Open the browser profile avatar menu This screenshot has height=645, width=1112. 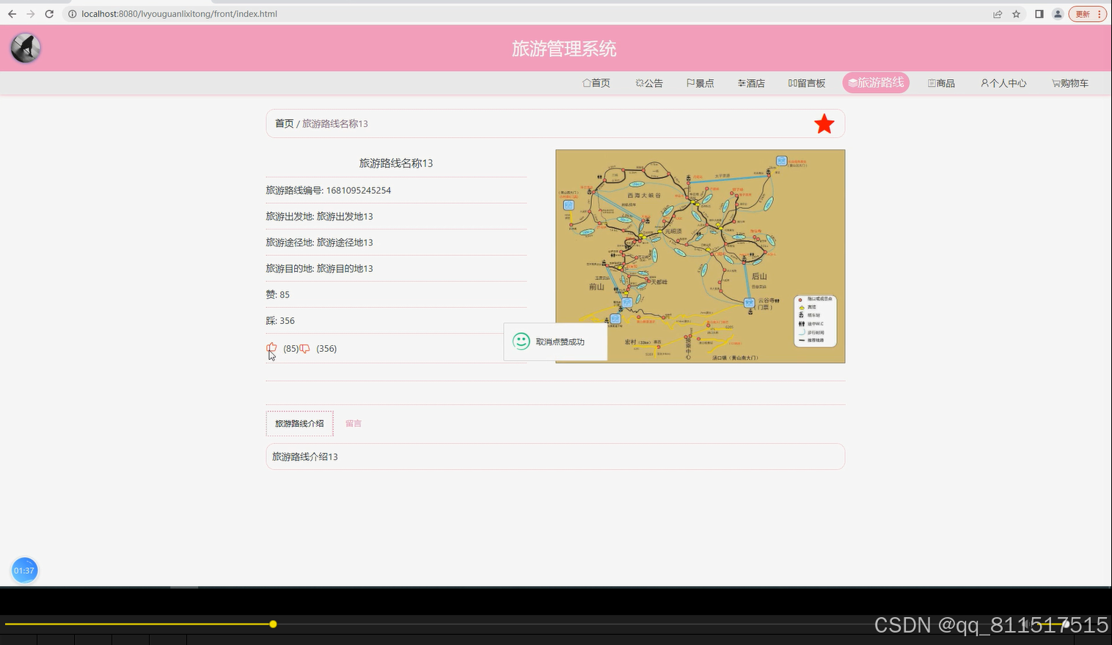tap(1057, 14)
